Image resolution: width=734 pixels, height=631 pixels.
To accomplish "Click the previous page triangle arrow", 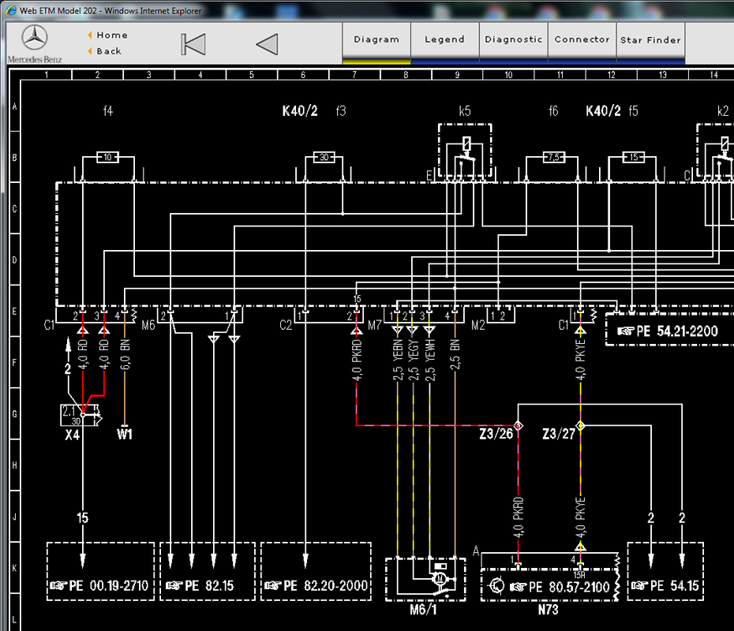I will (x=268, y=44).
